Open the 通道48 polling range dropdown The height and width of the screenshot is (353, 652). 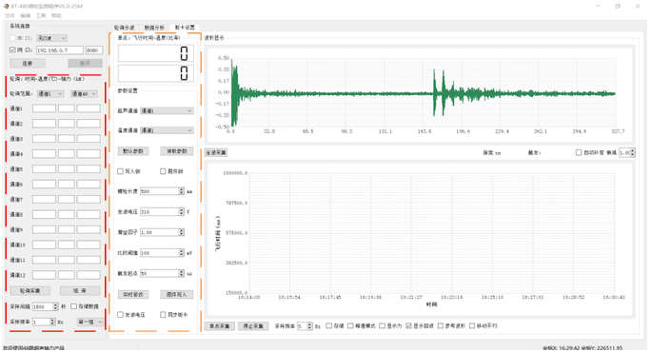84,94
